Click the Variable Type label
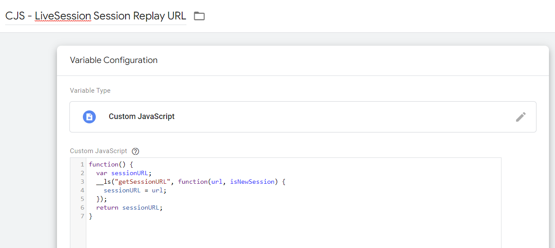Image resolution: width=555 pixels, height=248 pixels. pyautogui.click(x=90, y=91)
